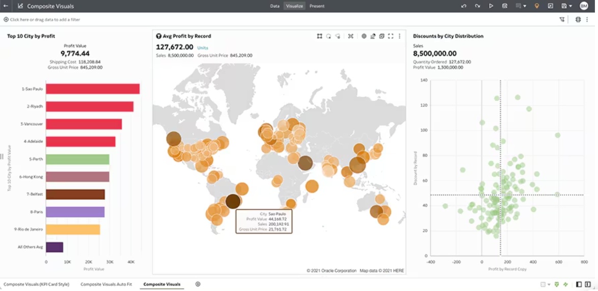
Task: Click the filter funnel icon on filter bar
Action: pos(562,19)
